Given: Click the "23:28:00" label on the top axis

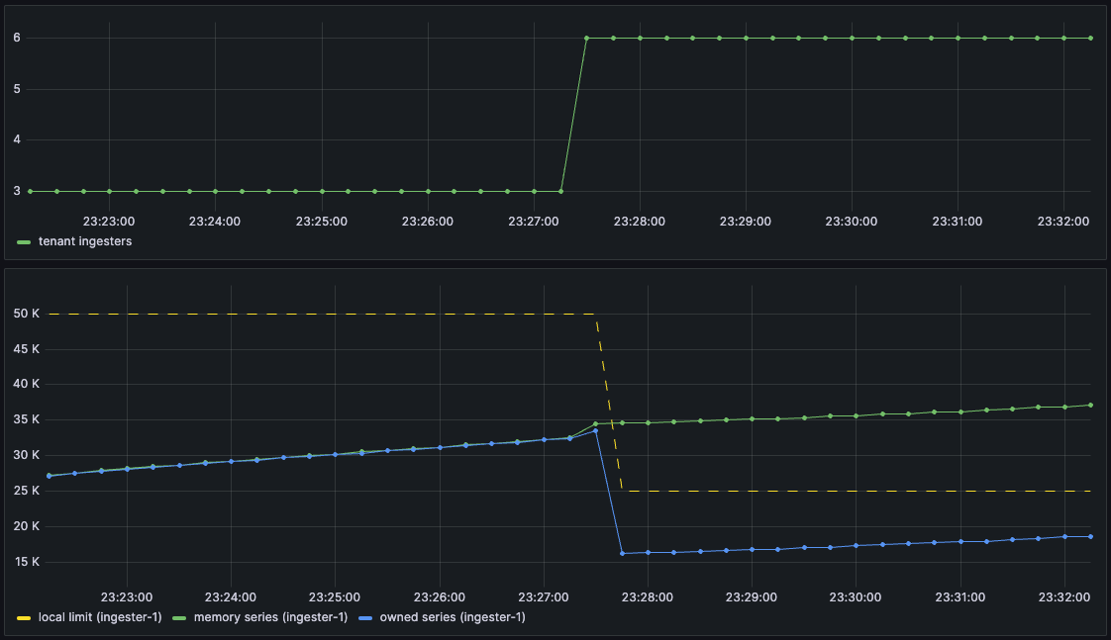Looking at the screenshot, I should click(x=639, y=222).
